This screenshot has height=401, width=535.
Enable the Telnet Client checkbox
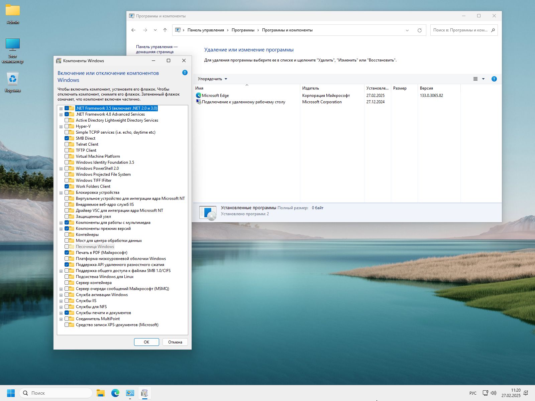67,144
